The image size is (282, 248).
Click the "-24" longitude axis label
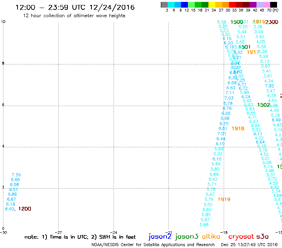click(x=113, y=232)
